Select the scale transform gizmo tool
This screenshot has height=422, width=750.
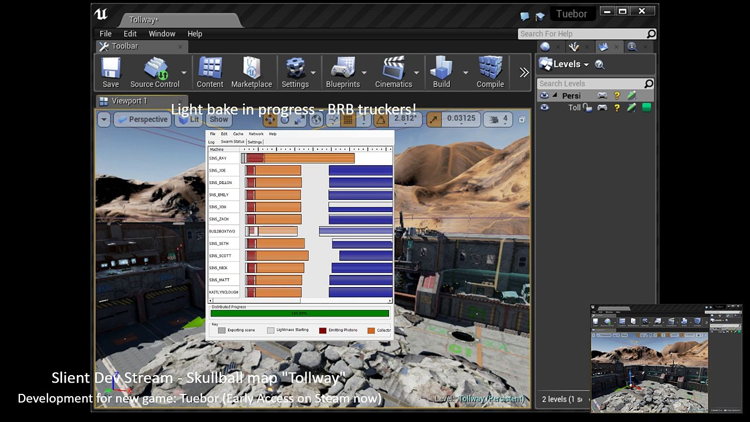pyautogui.click(x=300, y=120)
